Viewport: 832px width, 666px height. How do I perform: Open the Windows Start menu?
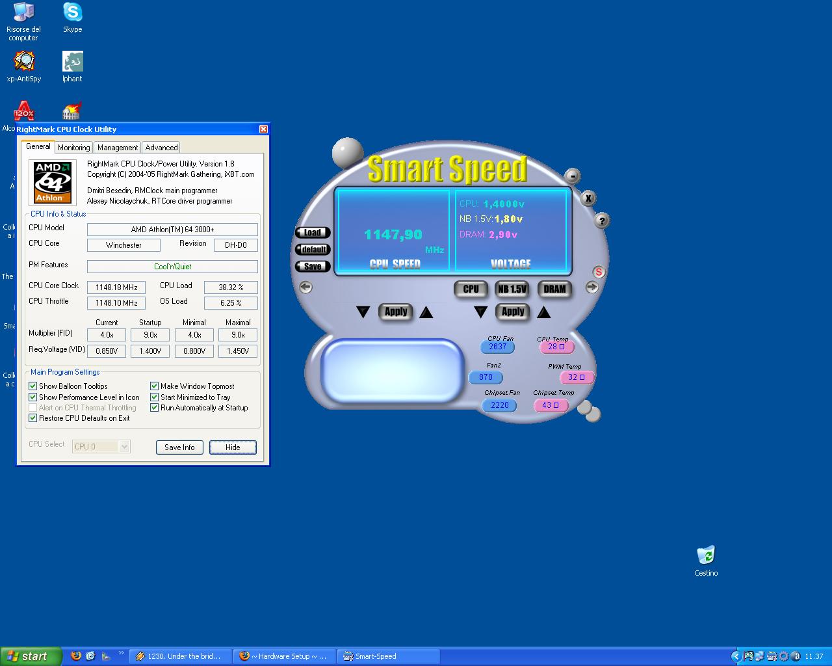[31, 656]
